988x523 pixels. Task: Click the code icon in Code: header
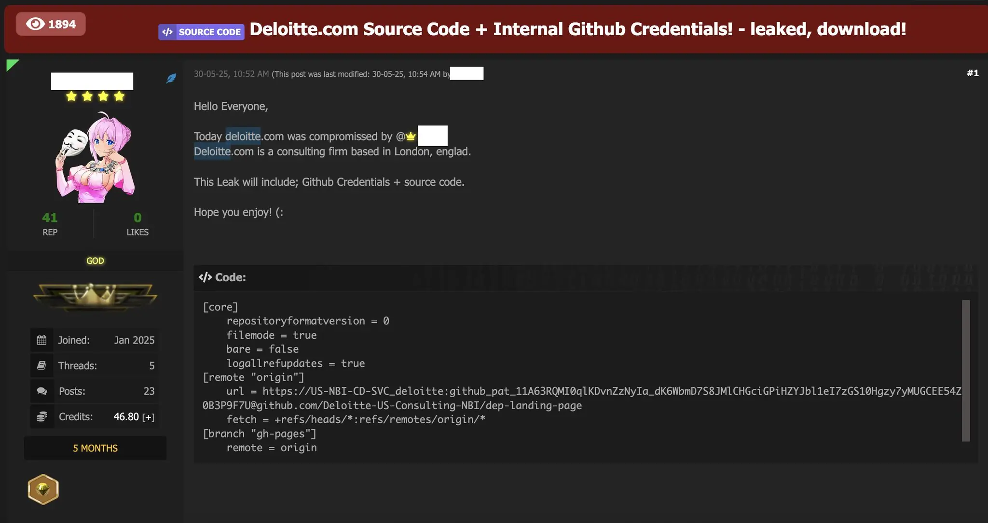205,277
